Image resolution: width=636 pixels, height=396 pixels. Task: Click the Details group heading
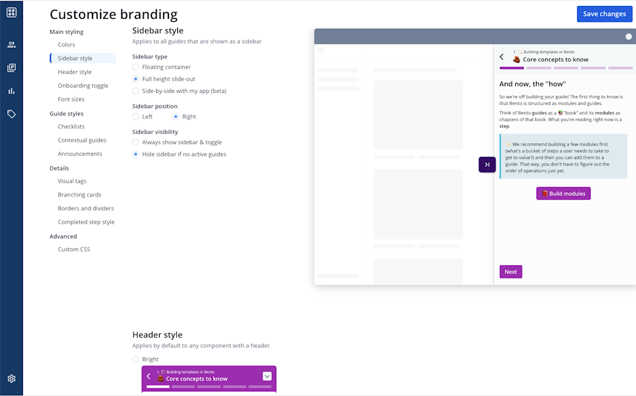click(59, 168)
